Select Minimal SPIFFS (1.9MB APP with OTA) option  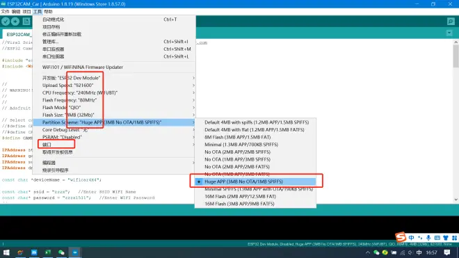pos(255,189)
